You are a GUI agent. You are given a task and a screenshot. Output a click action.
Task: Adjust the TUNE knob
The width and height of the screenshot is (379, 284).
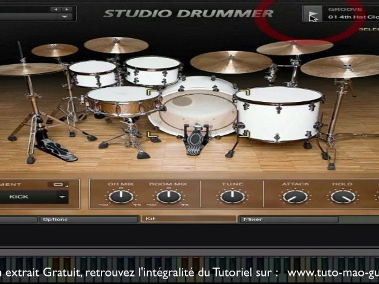pyautogui.click(x=232, y=196)
